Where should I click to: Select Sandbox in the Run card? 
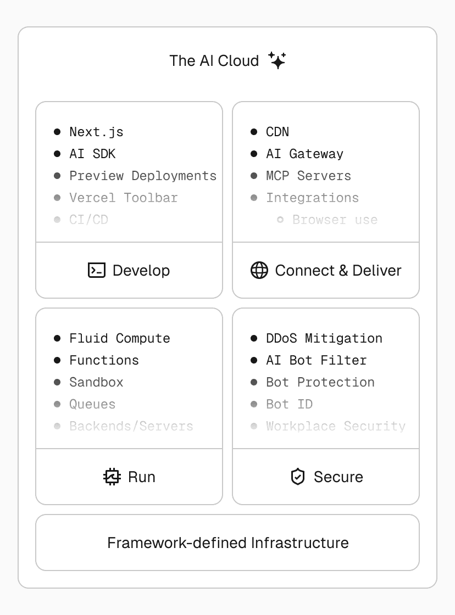[96, 382]
